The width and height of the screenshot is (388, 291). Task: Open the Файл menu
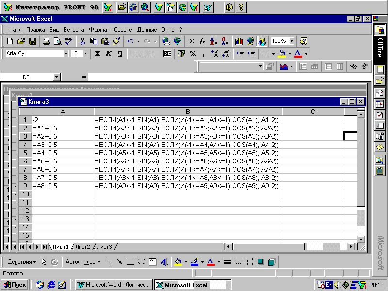click(15, 30)
